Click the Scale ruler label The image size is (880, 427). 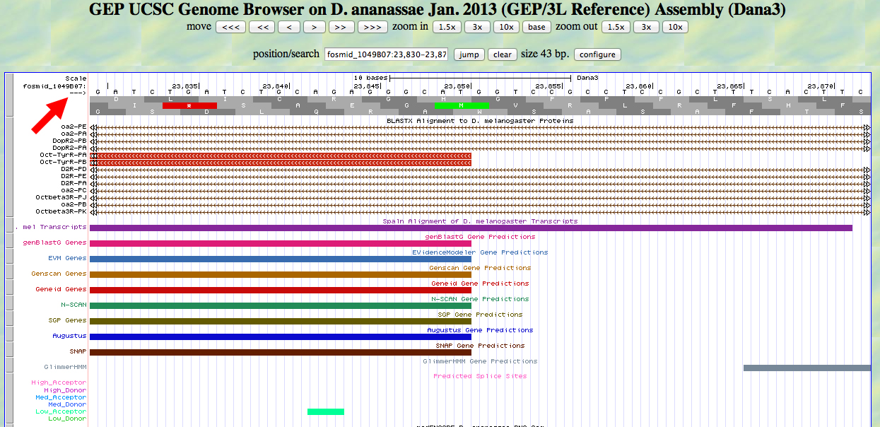pyautogui.click(x=76, y=78)
